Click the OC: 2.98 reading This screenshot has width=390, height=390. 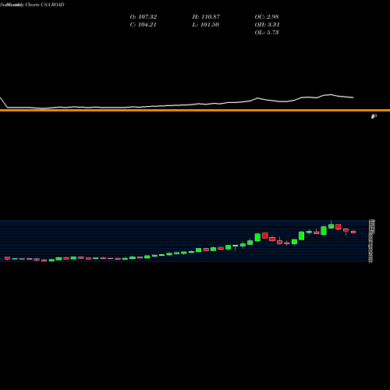pos(267,17)
